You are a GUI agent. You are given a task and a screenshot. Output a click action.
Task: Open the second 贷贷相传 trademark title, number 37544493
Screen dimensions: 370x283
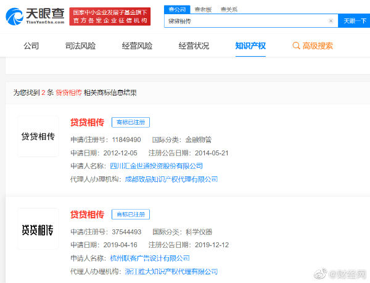(x=87, y=215)
